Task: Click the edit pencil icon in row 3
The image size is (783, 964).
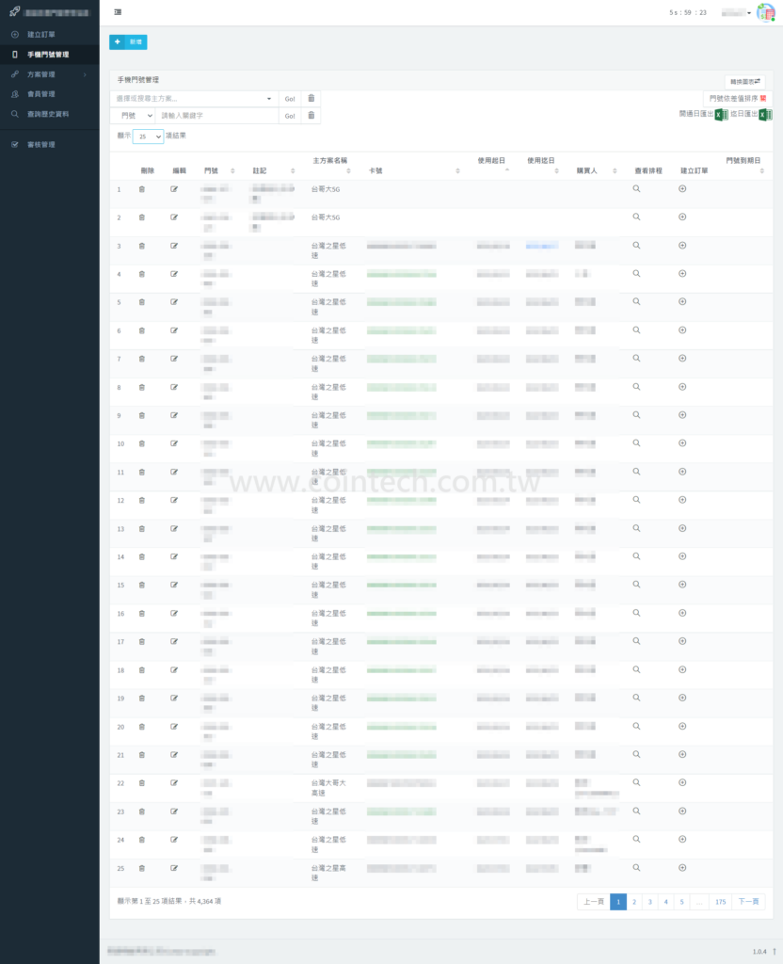Action: (174, 246)
